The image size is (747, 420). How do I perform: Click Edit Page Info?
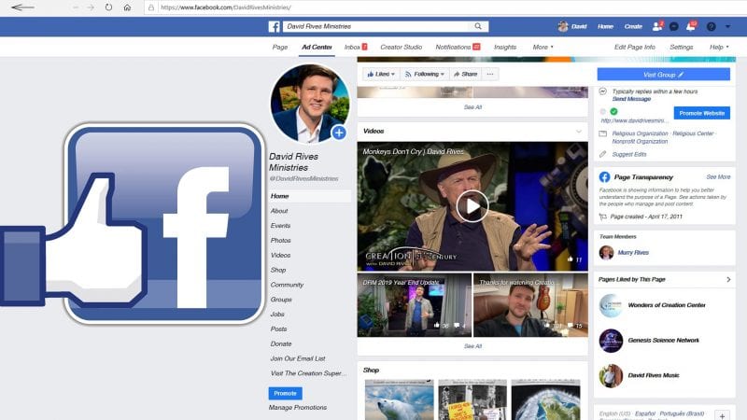(635, 48)
